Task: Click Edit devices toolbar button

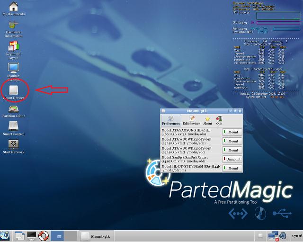Action: pos(192,120)
